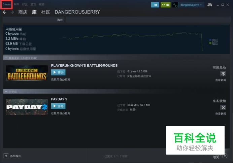Image resolution: width=233 pixels, height=163 pixels.
Task: Remove PAYDAY 2 from list with X
Action: [x=223, y=107]
